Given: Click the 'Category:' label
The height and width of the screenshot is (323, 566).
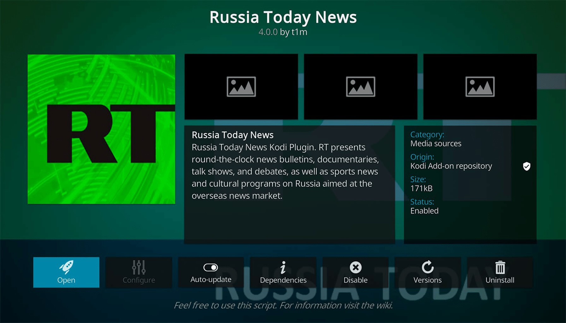Looking at the screenshot, I should pyautogui.click(x=427, y=134).
